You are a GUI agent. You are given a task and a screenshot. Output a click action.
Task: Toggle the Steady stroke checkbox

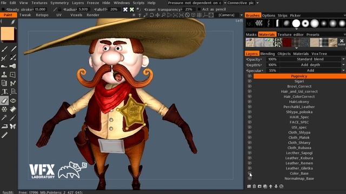(x=3, y=10)
